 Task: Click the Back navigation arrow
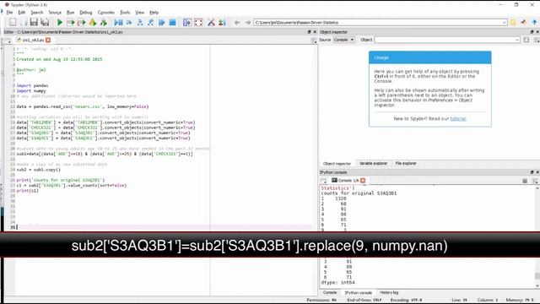pos(237,23)
